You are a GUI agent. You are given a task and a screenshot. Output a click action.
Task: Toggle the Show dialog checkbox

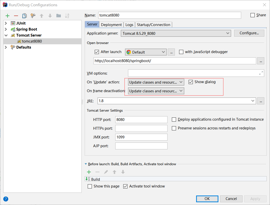pos(191,82)
